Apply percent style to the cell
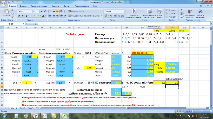The height and width of the screenshot is (119, 213). click(111, 16)
